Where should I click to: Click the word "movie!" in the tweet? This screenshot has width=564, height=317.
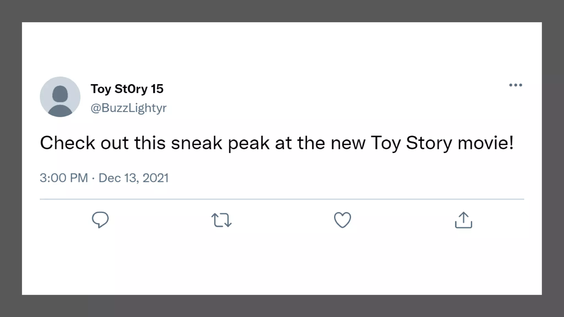pos(486,143)
